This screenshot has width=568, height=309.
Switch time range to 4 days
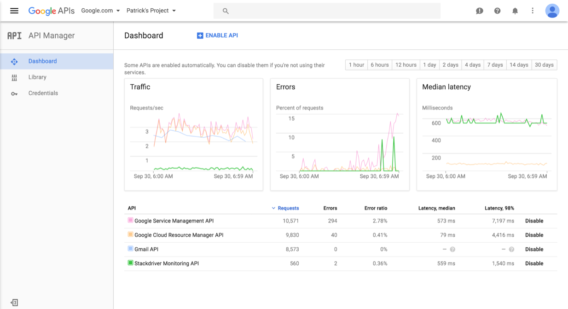pyautogui.click(x=473, y=65)
